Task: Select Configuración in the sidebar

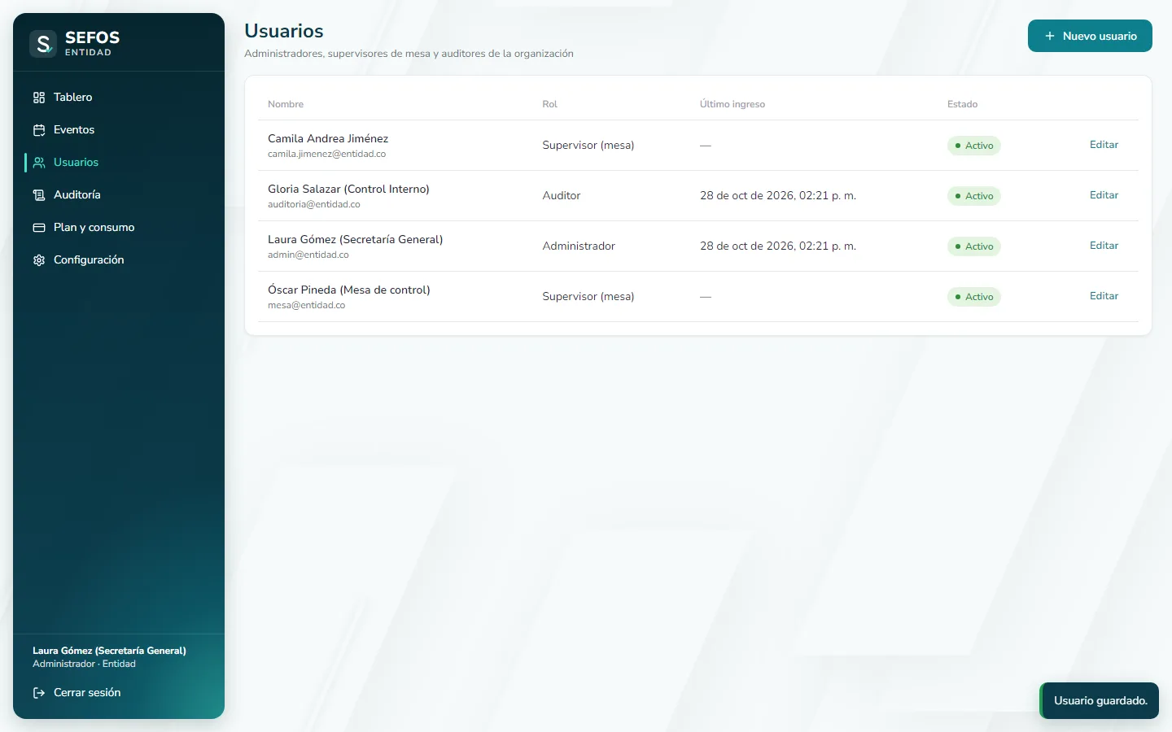Action: point(119,259)
